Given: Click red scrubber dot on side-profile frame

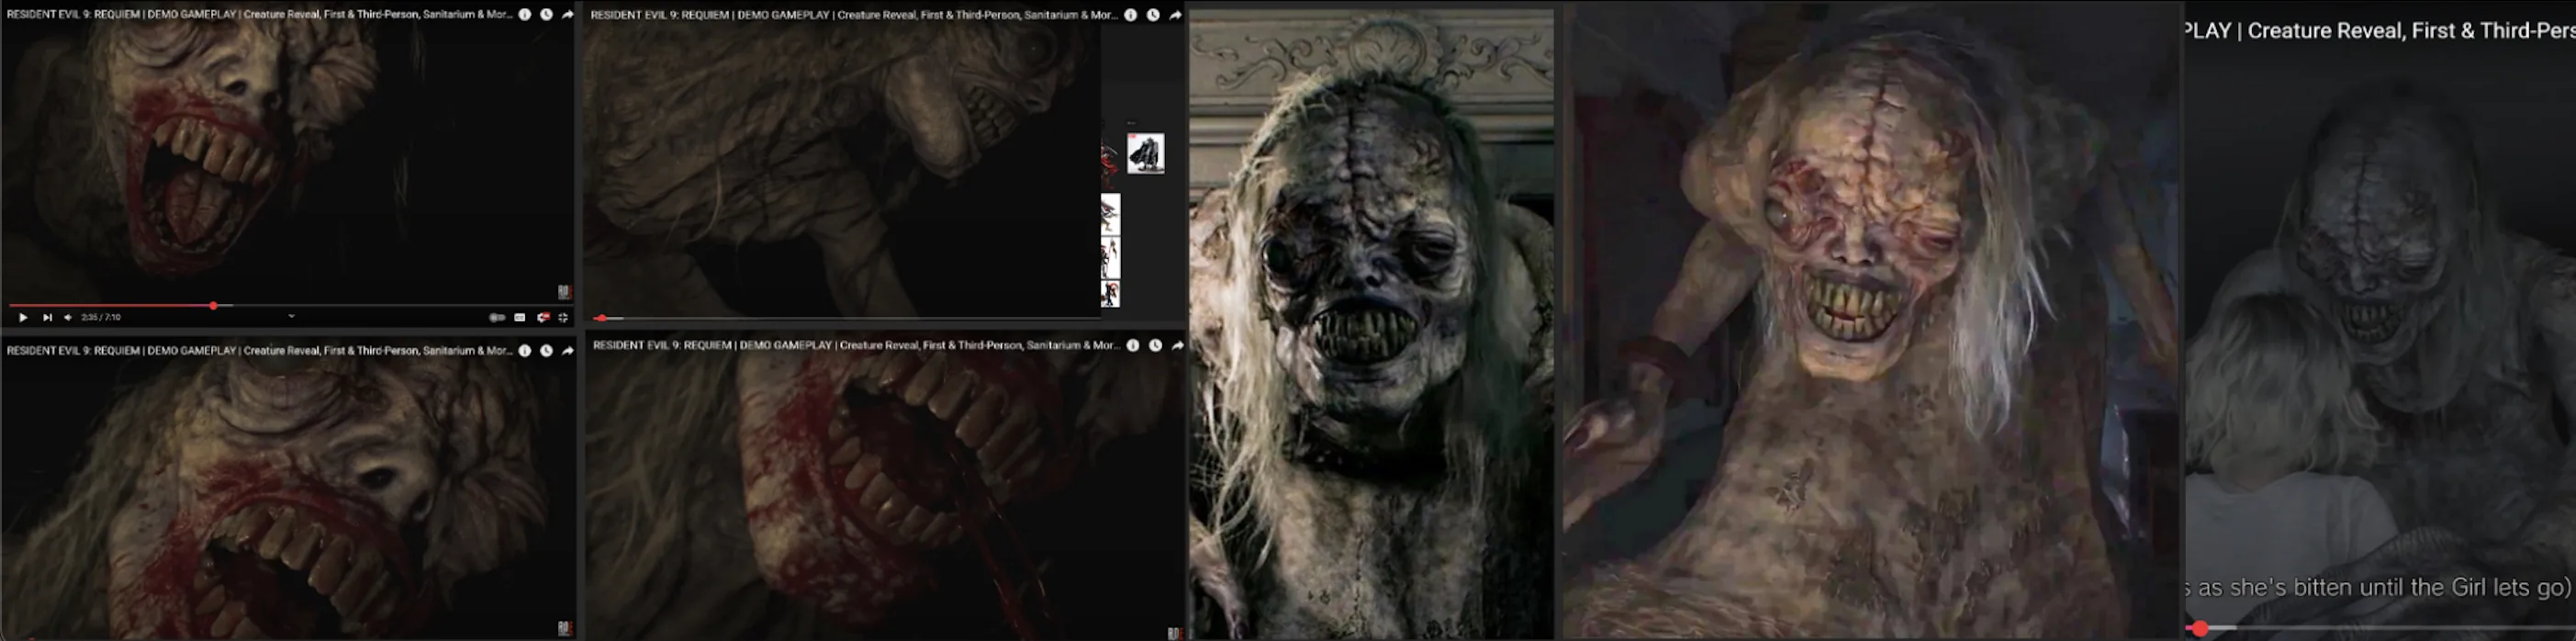Looking at the screenshot, I should [x=601, y=318].
